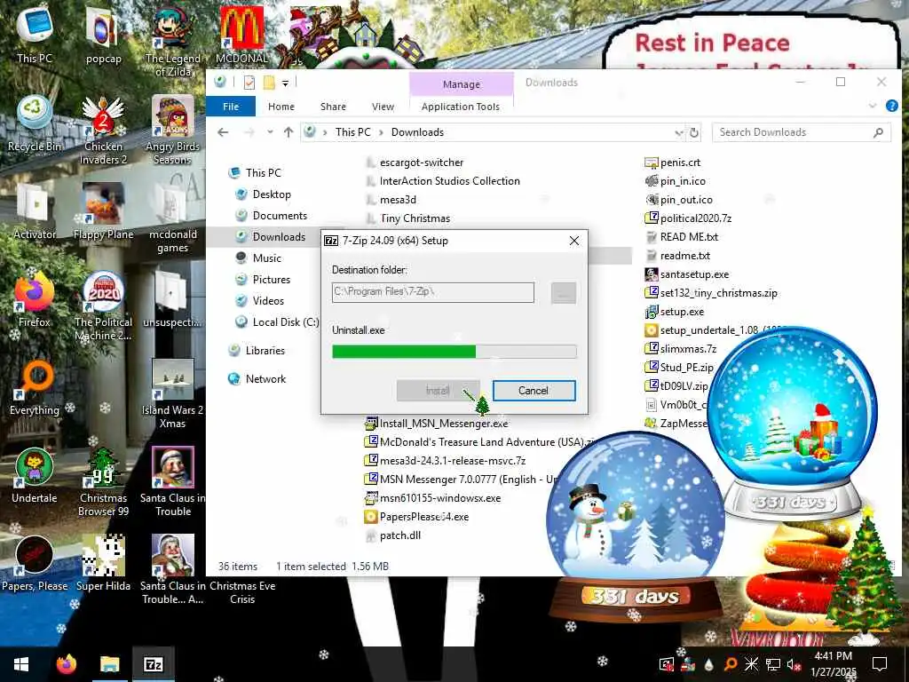
Task: Open the Activator desktop icon
Action: [x=35, y=211]
